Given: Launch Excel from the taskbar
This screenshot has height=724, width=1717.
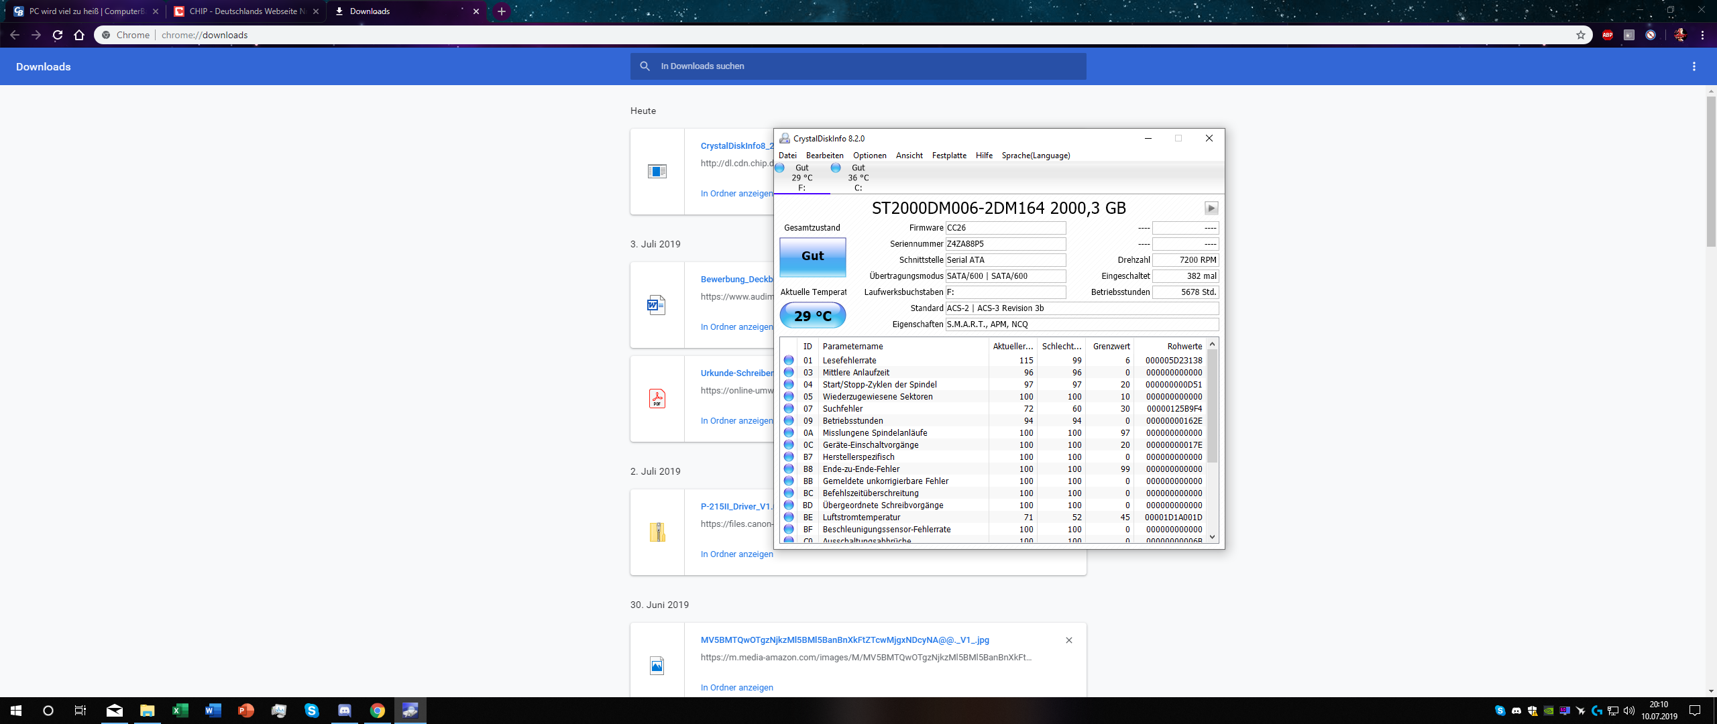Looking at the screenshot, I should click(180, 711).
